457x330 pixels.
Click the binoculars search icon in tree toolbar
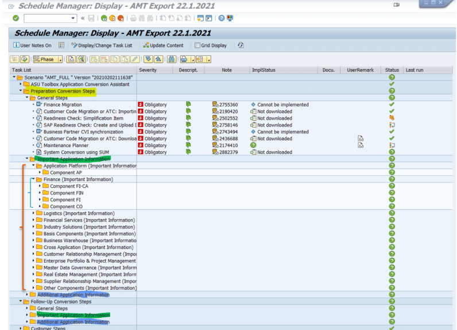(171, 59)
